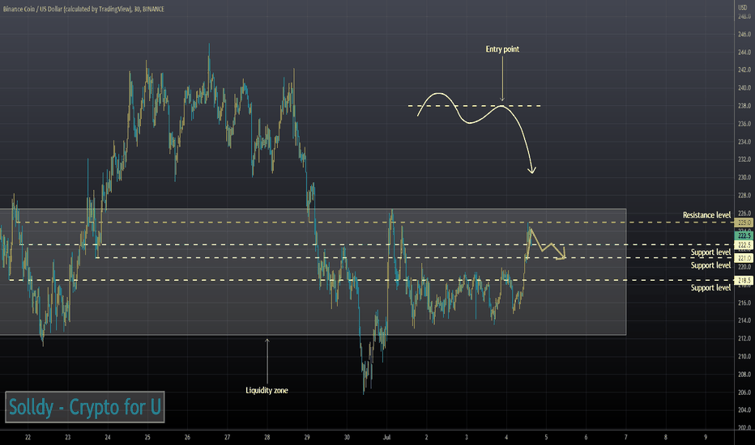Image resolution: width=755 pixels, height=445 pixels.
Task: Click date label 28 on time axis
Action: pos(267,437)
